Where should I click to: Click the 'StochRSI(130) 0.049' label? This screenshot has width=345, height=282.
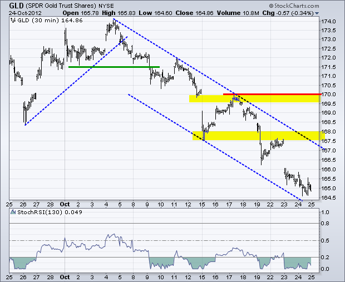coord(50,212)
